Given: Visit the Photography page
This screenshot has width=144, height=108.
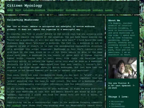Looking at the screenshot, I should 55,10.
